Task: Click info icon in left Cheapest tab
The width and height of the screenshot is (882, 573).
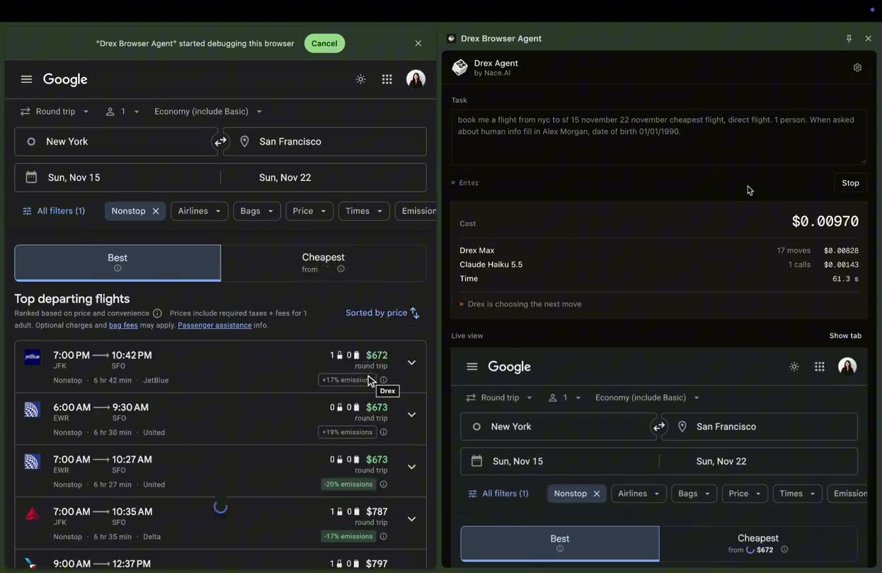Action: click(x=340, y=269)
